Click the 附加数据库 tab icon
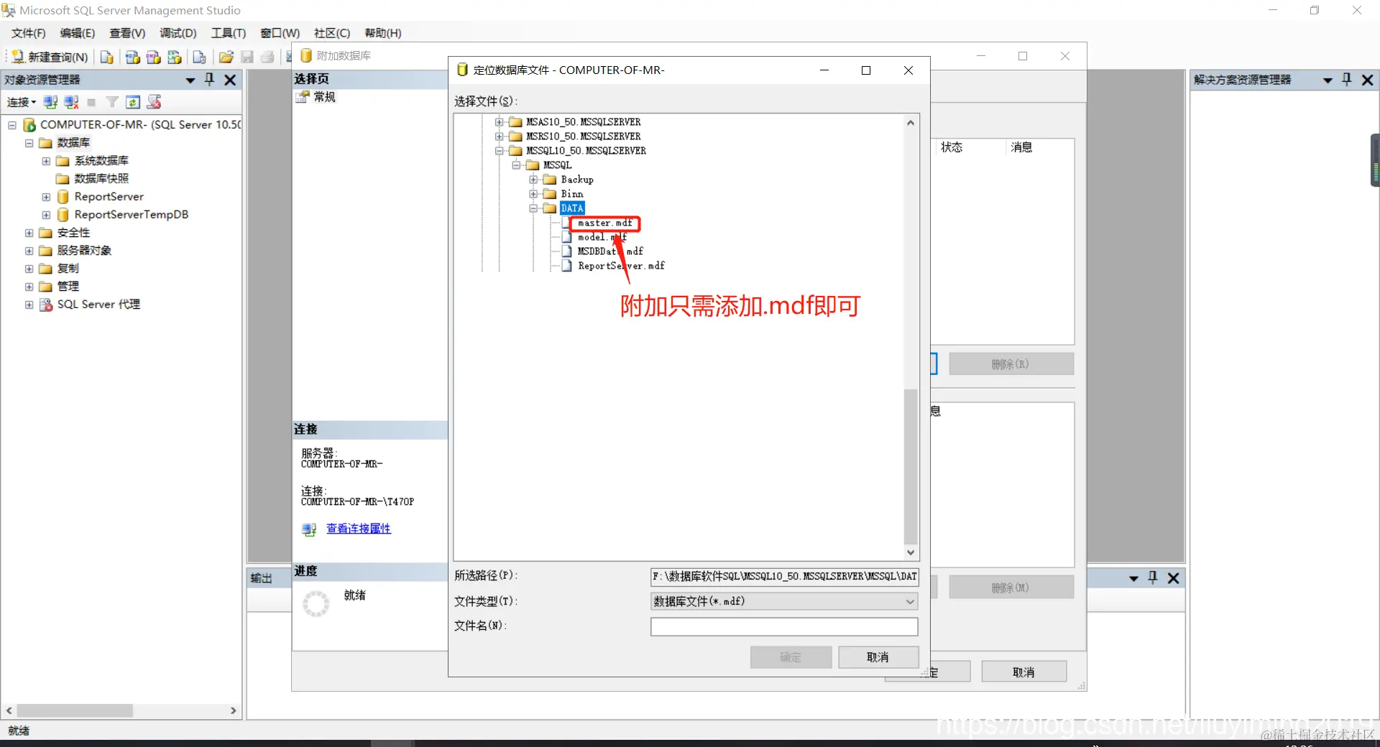 click(306, 55)
